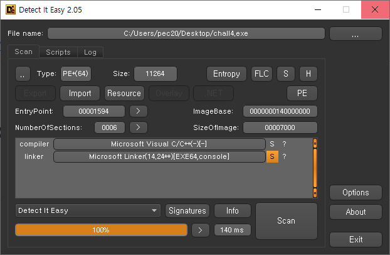390x255 pixels.
Task: Click the ? icon on linker row
Action: pyautogui.click(x=284, y=156)
